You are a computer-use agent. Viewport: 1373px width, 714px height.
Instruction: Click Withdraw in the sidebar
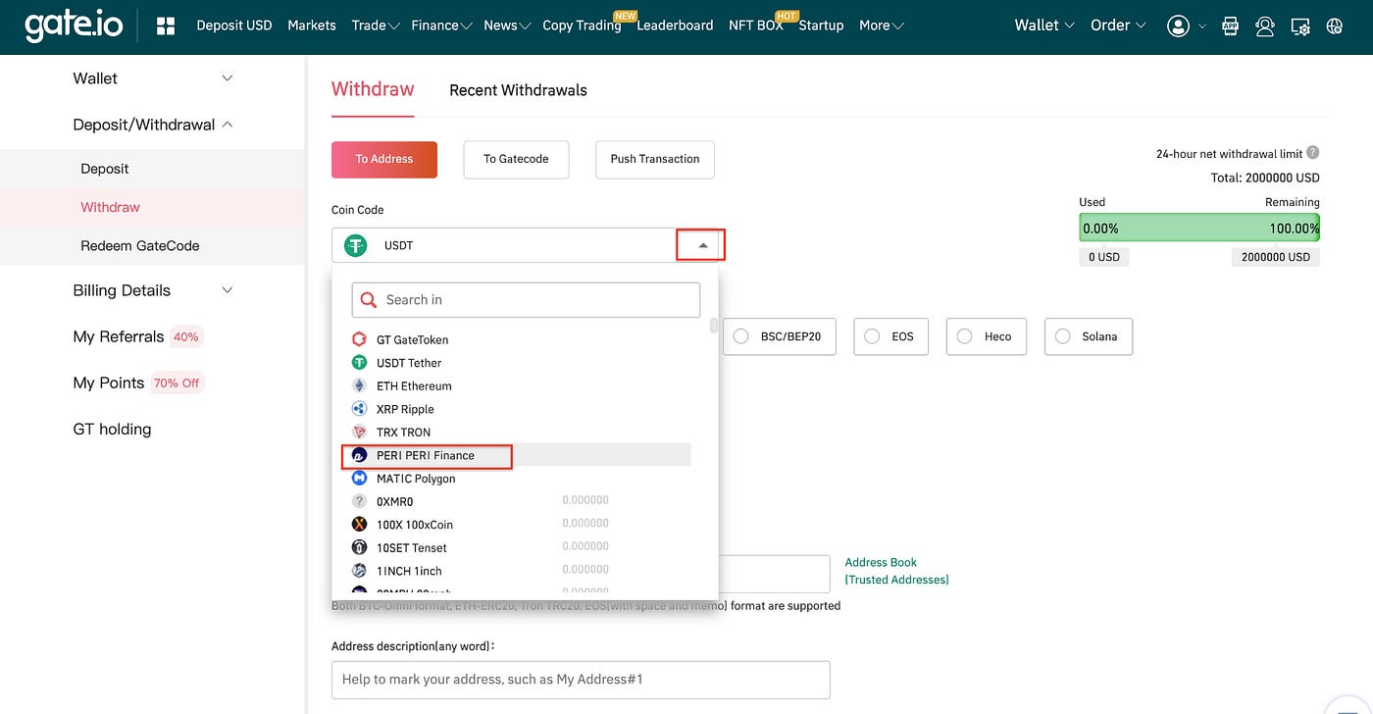[110, 207]
